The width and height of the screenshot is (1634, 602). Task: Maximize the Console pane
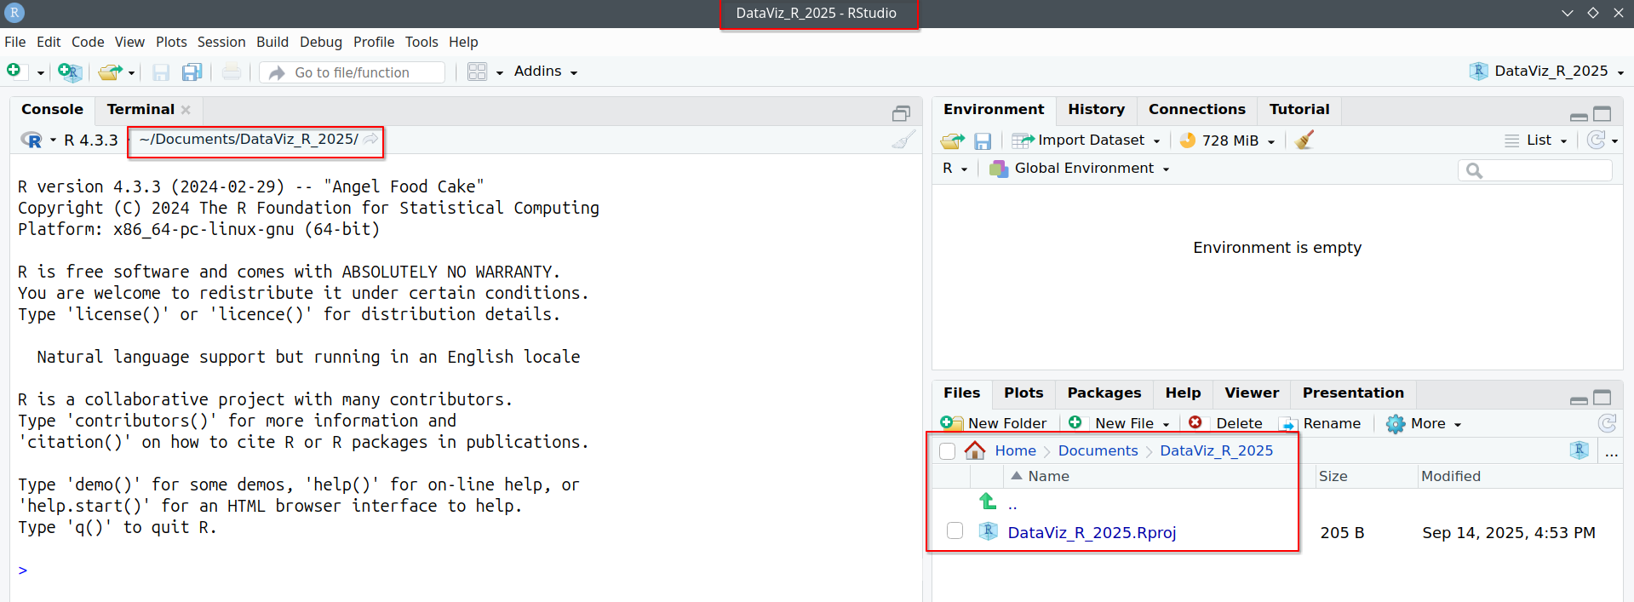click(901, 113)
